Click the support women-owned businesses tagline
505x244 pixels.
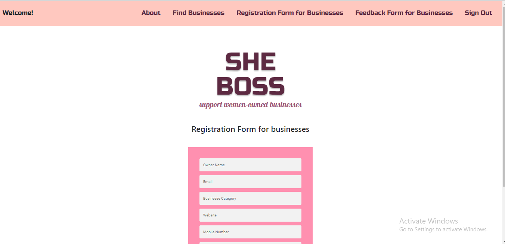(x=250, y=104)
